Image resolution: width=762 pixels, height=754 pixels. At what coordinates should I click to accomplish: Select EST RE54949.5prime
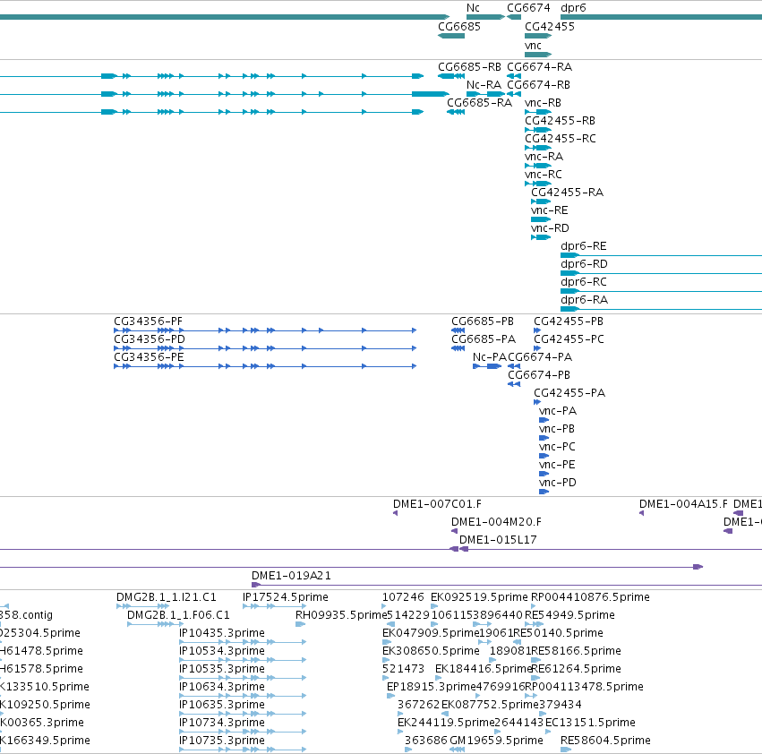(x=569, y=615)
